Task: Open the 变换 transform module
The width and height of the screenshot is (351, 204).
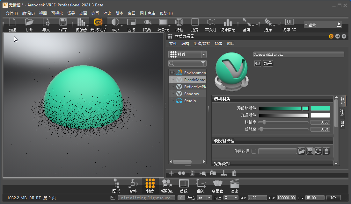Action: [x=133, y=186]
